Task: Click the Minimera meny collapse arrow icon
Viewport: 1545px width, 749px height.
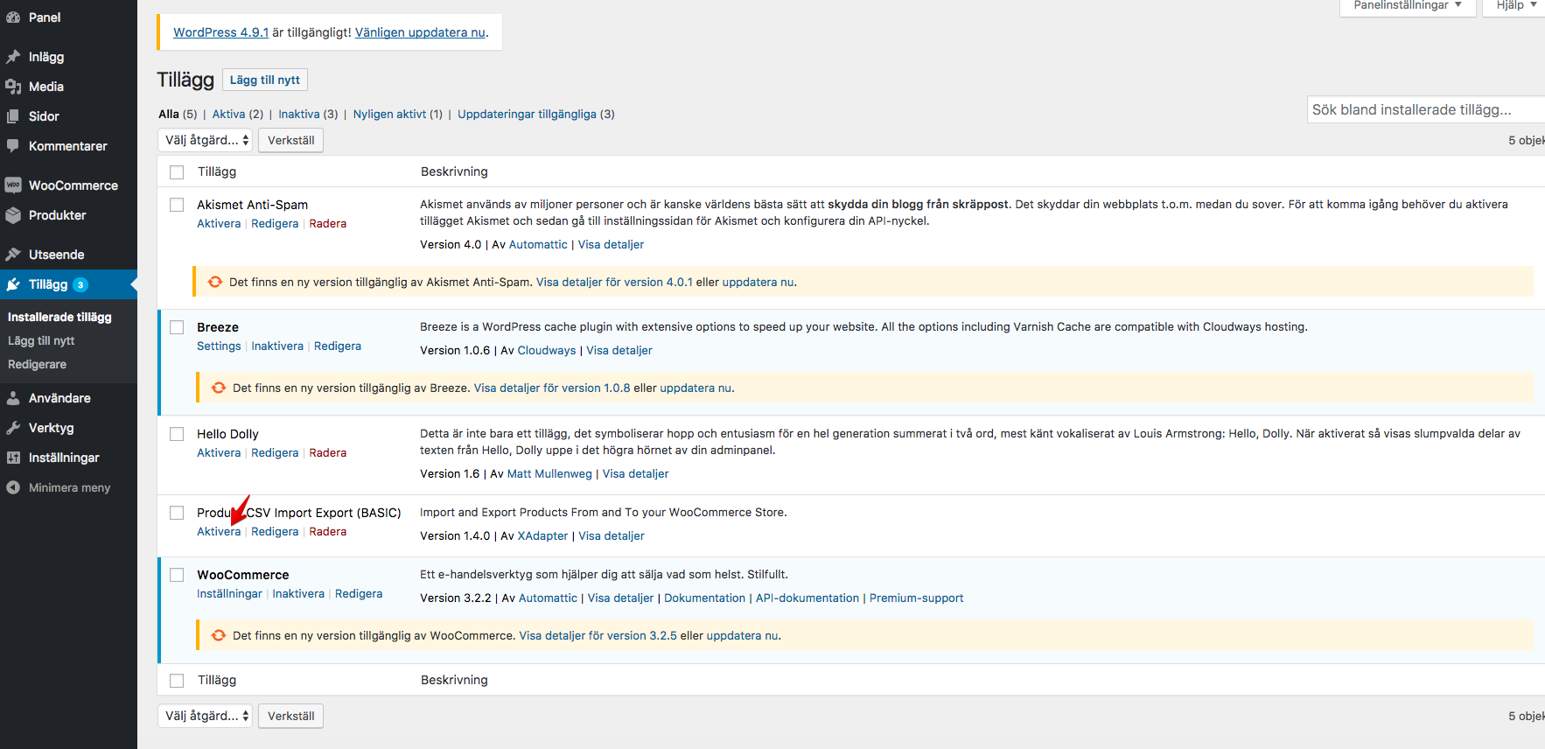Action: [x=13, y=487]
